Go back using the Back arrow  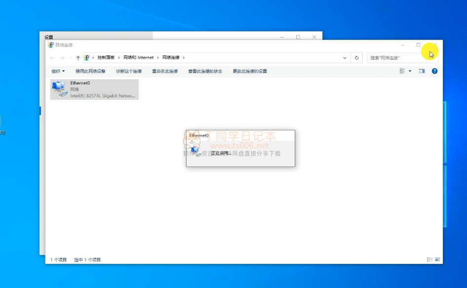pyautogui.click(x=52, y=58)
